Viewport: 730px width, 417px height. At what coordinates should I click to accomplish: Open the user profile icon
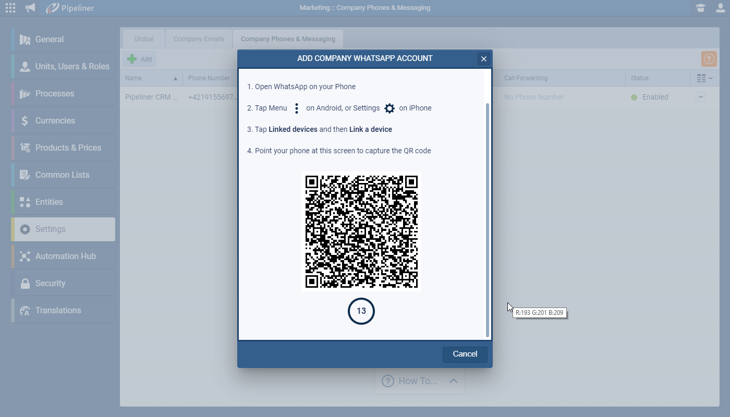click(x=720, y=8)
